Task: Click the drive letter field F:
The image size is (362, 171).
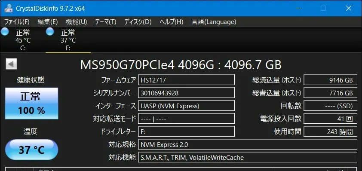Action: point(186,131)
